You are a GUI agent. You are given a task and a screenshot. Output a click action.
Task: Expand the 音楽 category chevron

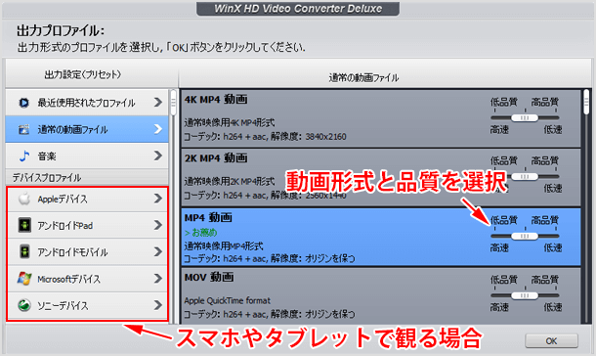click(x=158, y=156)
